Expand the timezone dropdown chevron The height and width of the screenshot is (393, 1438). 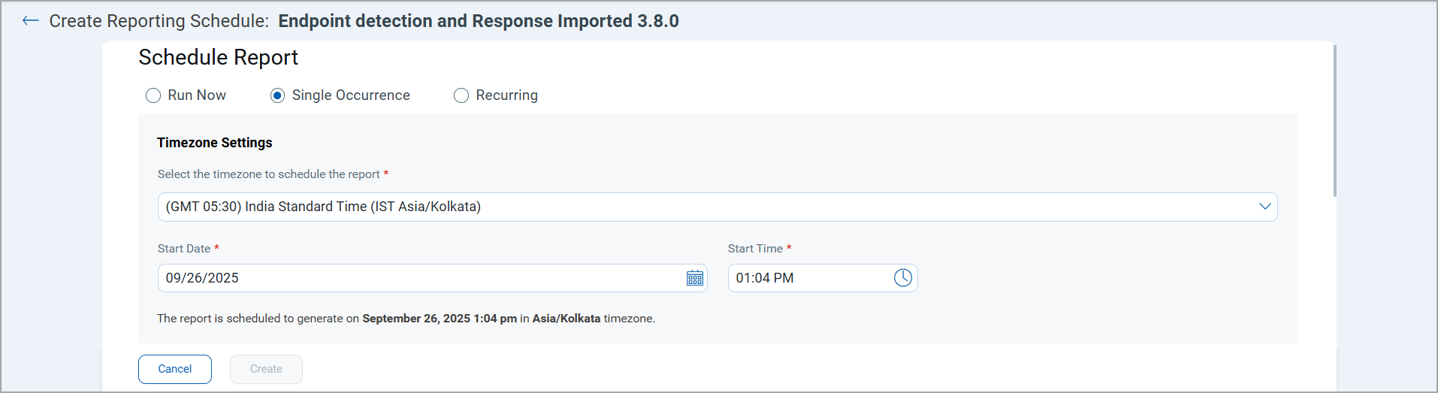pos(1265,207)
